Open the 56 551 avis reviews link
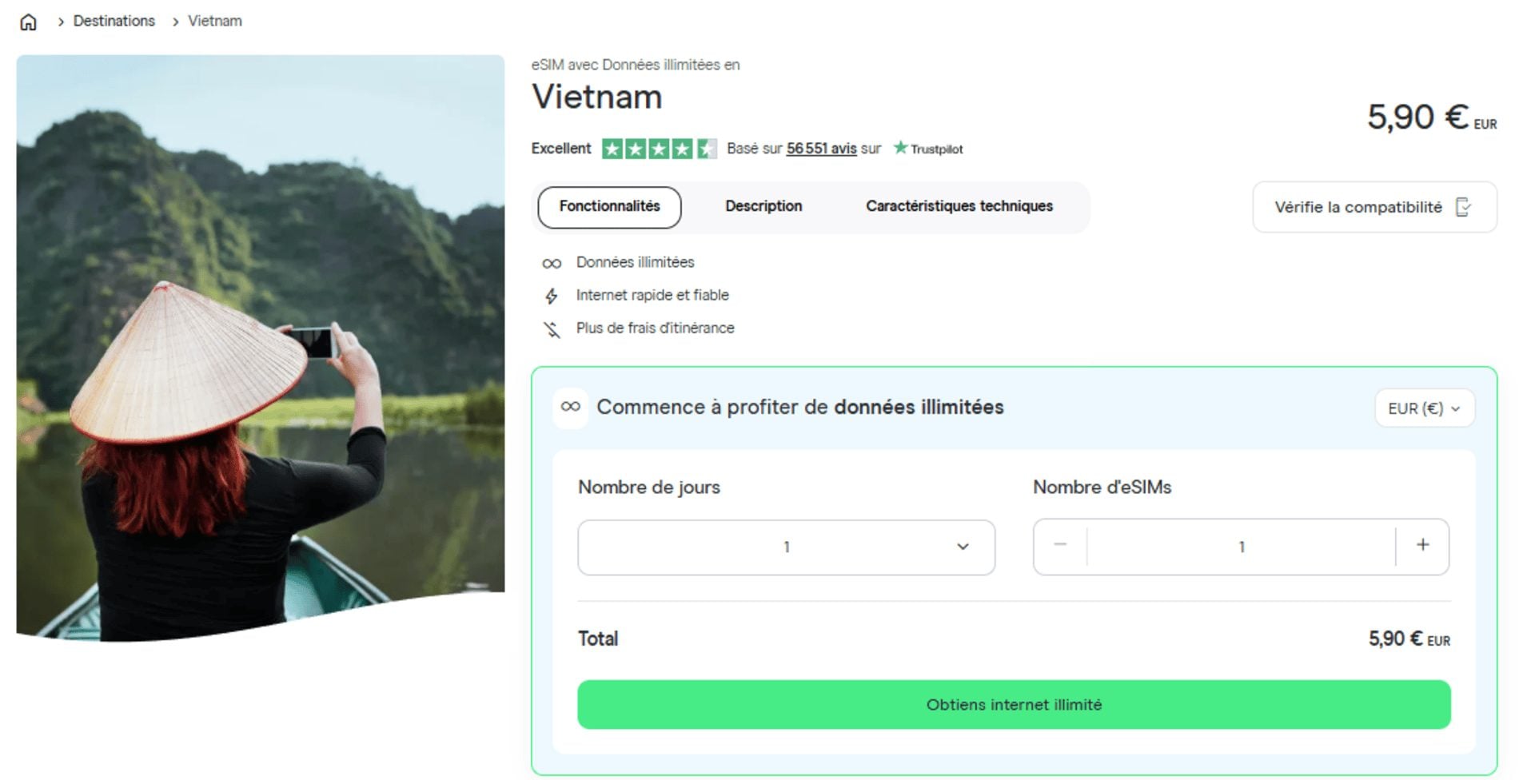 tap(820, 148)
